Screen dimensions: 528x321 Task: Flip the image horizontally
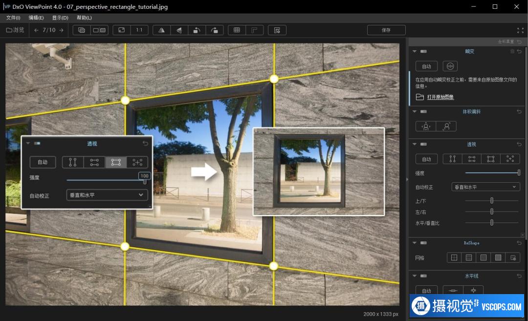click(x=161, y=30)
